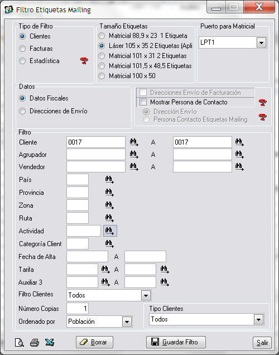
Task: Open the Tarifa end-range lookup binoculars
Action: [x=165, y=270]
